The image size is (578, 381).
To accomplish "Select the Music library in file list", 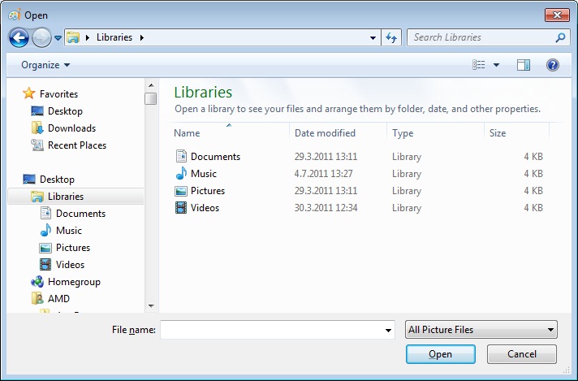I will 203,174.
